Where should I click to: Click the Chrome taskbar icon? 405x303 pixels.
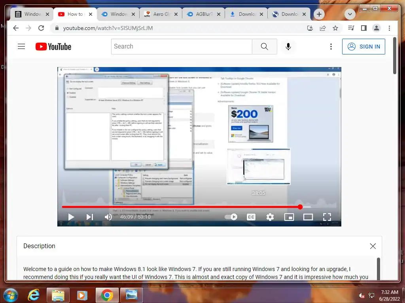click(107, 295)
